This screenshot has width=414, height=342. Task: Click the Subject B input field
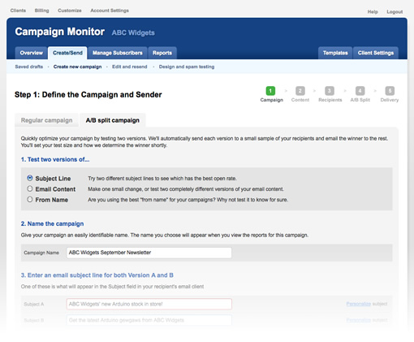[149, 320]
